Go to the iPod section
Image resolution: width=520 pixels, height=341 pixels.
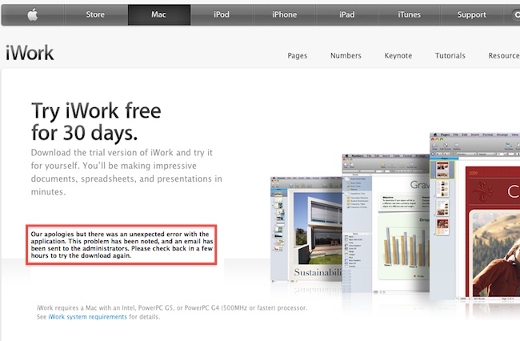(x=222, y=14)
